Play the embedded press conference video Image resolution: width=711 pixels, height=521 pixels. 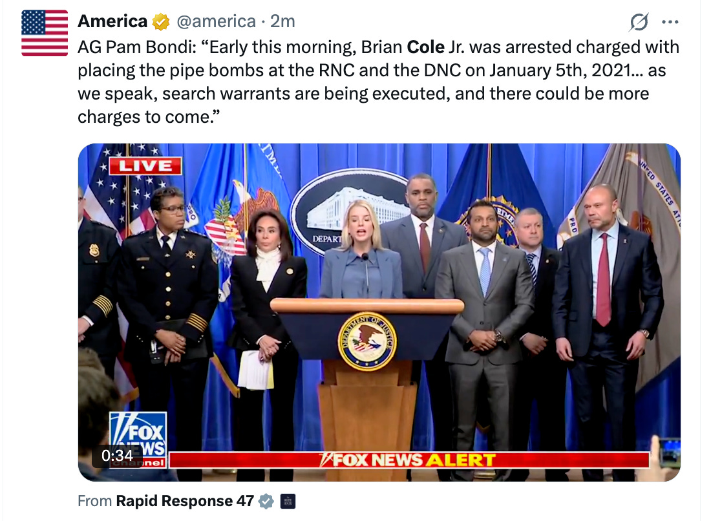coord(379,312)
